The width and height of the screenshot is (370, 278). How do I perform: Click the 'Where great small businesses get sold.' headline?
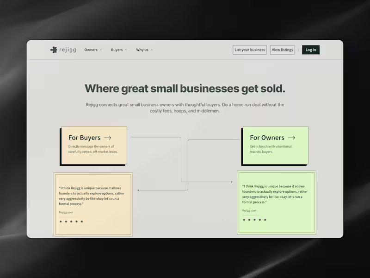pos(185,88)
